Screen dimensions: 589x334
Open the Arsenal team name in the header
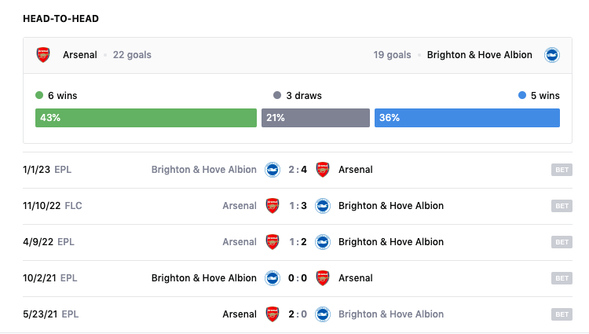point(79,55)
